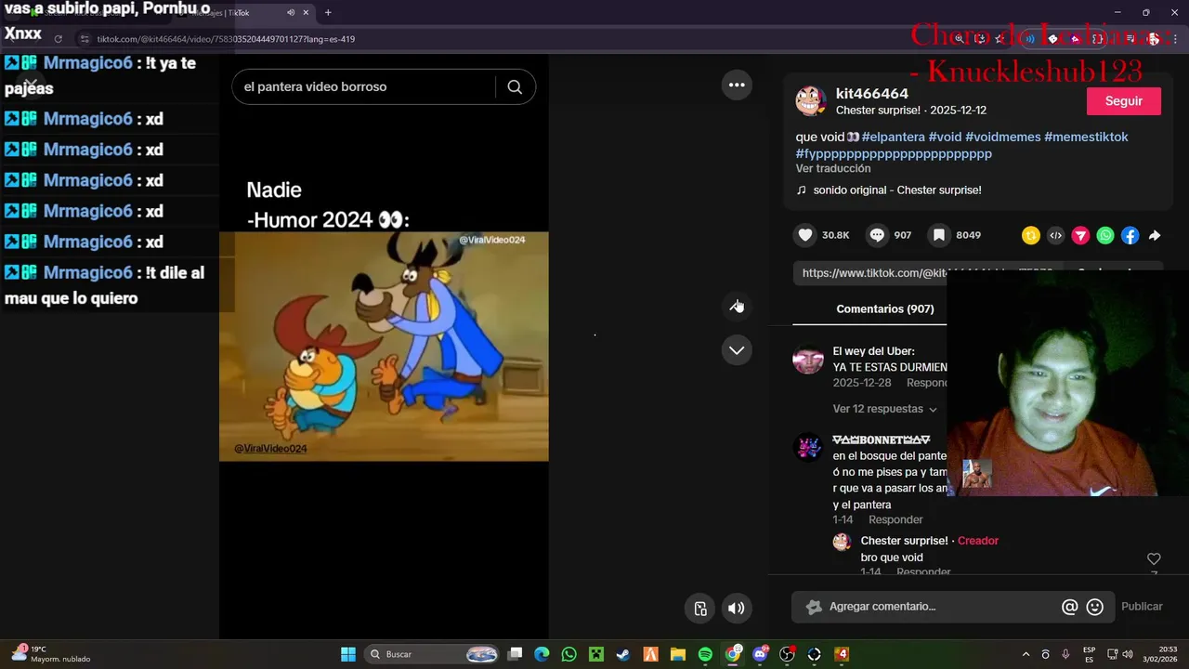Open Discord from taskbar
Viewport: 1189px width, 669px height.
coord(760,654)
